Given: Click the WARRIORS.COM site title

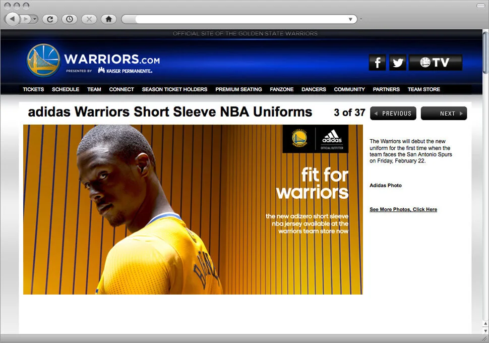Looking at the screenshot, I should pos(112,59).
